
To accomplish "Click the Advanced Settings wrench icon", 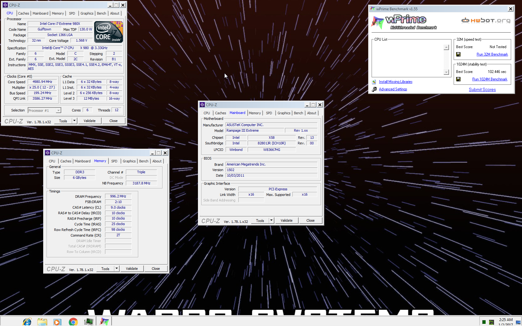I will tap(374, 89).
